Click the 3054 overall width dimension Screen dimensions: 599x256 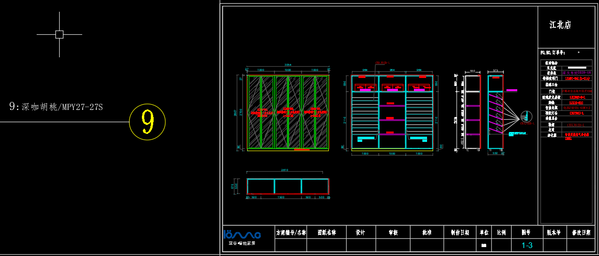288,65
